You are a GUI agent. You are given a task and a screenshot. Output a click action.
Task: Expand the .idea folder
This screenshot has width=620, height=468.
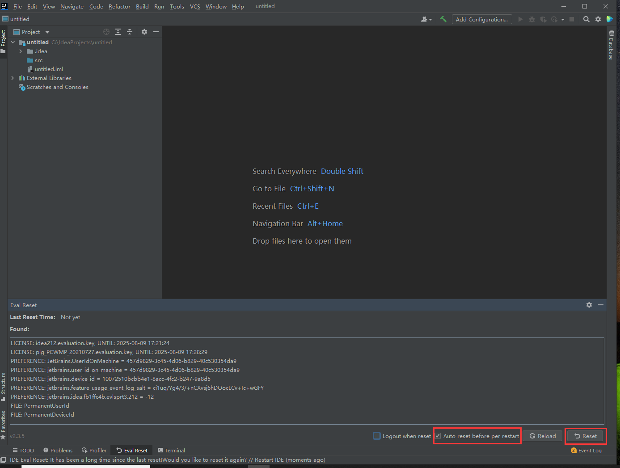point(21,51)
